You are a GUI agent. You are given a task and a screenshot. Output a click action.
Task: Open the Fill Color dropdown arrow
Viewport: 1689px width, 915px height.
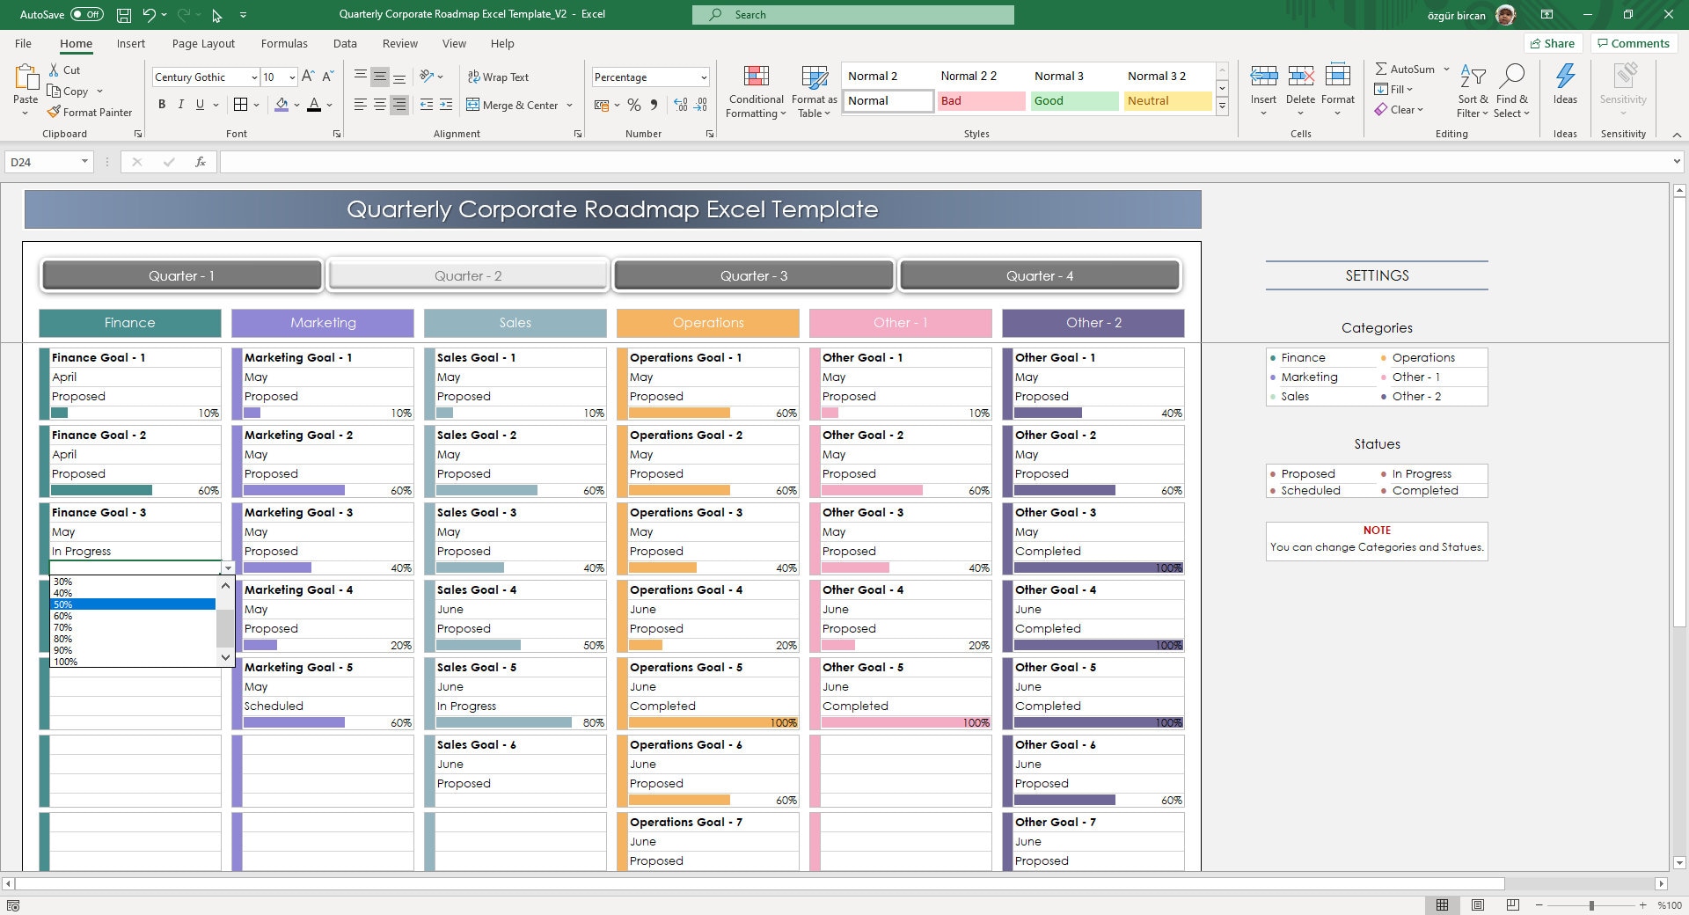296,105
